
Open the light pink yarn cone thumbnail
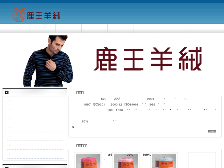(126, 161)
